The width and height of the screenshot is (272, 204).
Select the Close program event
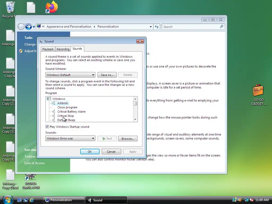(67, 107)
